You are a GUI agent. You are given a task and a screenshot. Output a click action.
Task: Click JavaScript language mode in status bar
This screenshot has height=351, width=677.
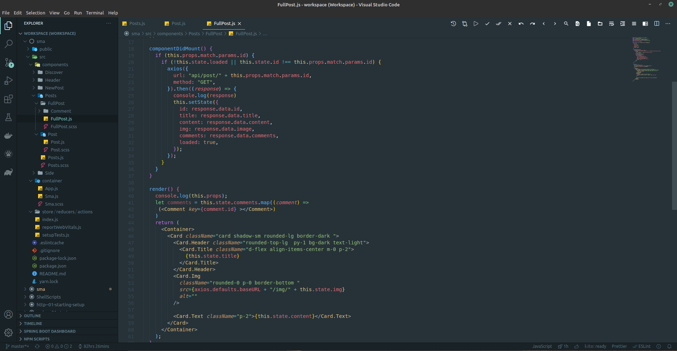tap(542, 346)
